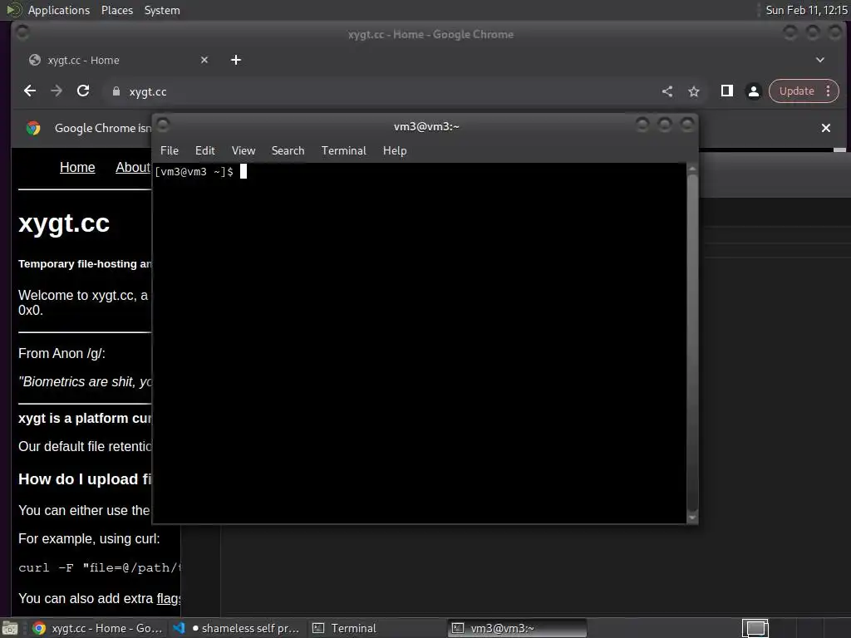Close the xygt.cc - Home tab

click(204, 60)
